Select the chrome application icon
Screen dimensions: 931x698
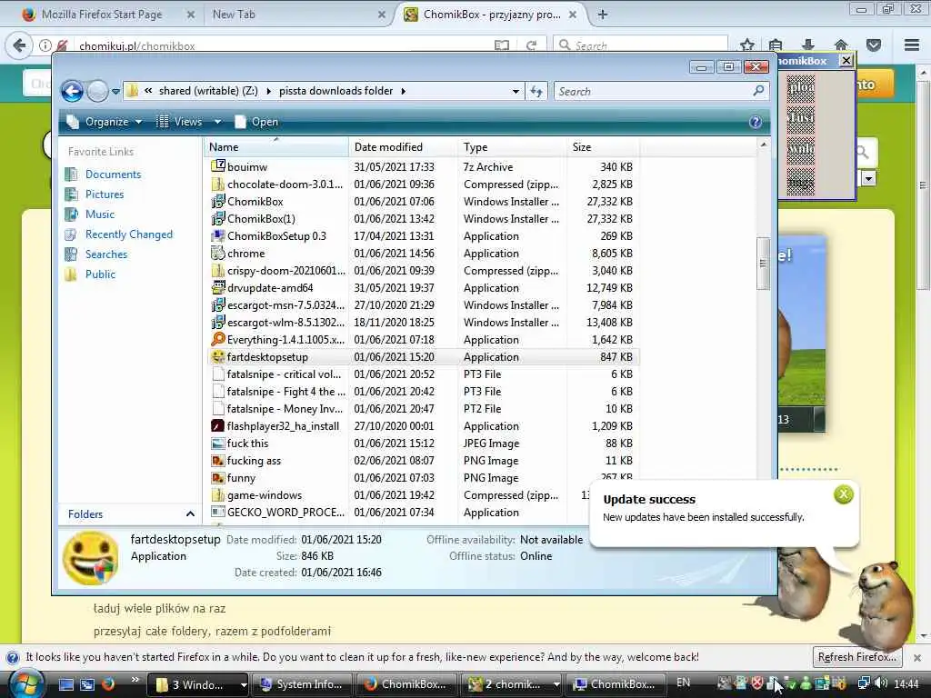[x=218, y=253]
